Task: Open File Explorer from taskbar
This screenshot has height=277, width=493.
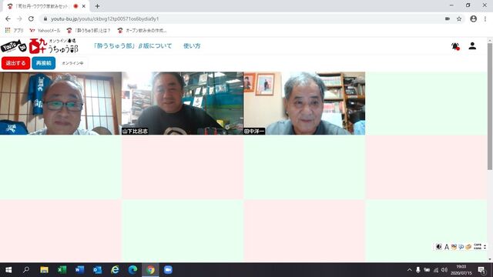Action: (x=44, y=270)
